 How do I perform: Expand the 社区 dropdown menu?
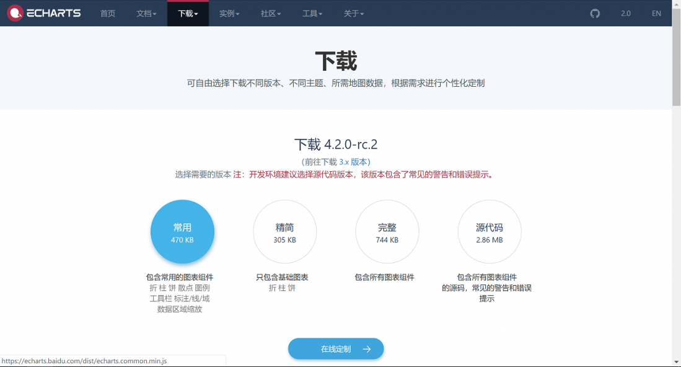coord(271,14)
